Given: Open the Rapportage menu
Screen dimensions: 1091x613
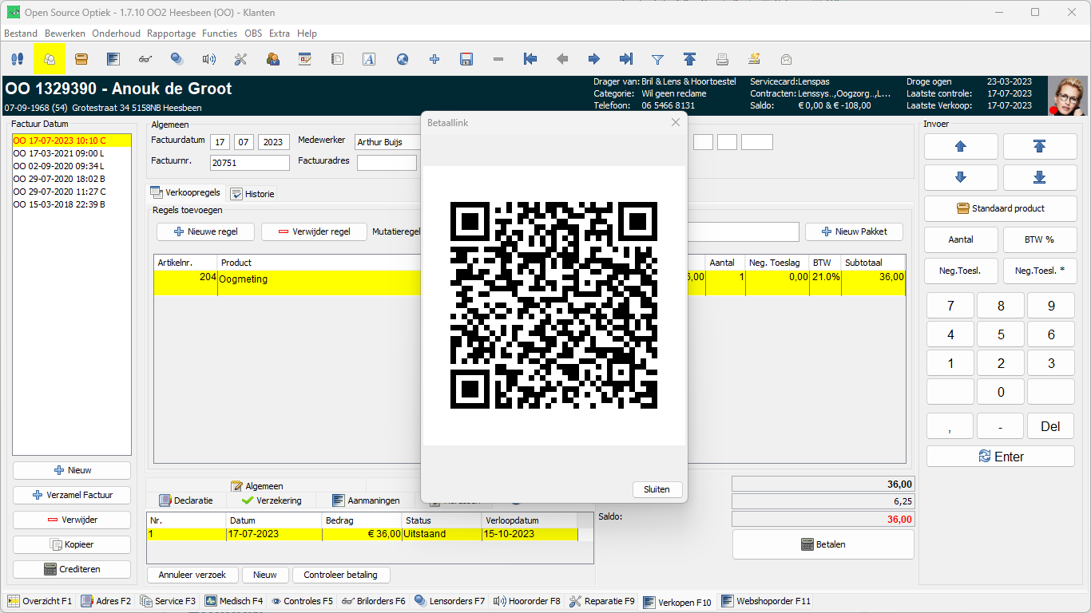Looking at the screenshot, I should (x=171, y=34).
